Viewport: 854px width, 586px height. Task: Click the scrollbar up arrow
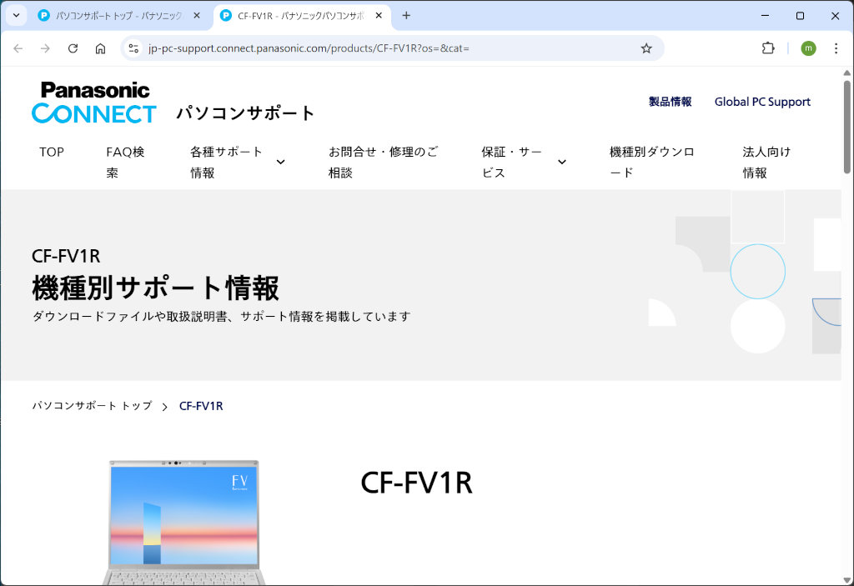click(847, 73)
